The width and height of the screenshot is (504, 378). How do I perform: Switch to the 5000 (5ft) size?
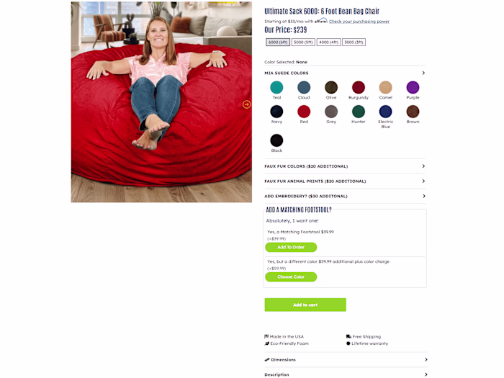303,42
